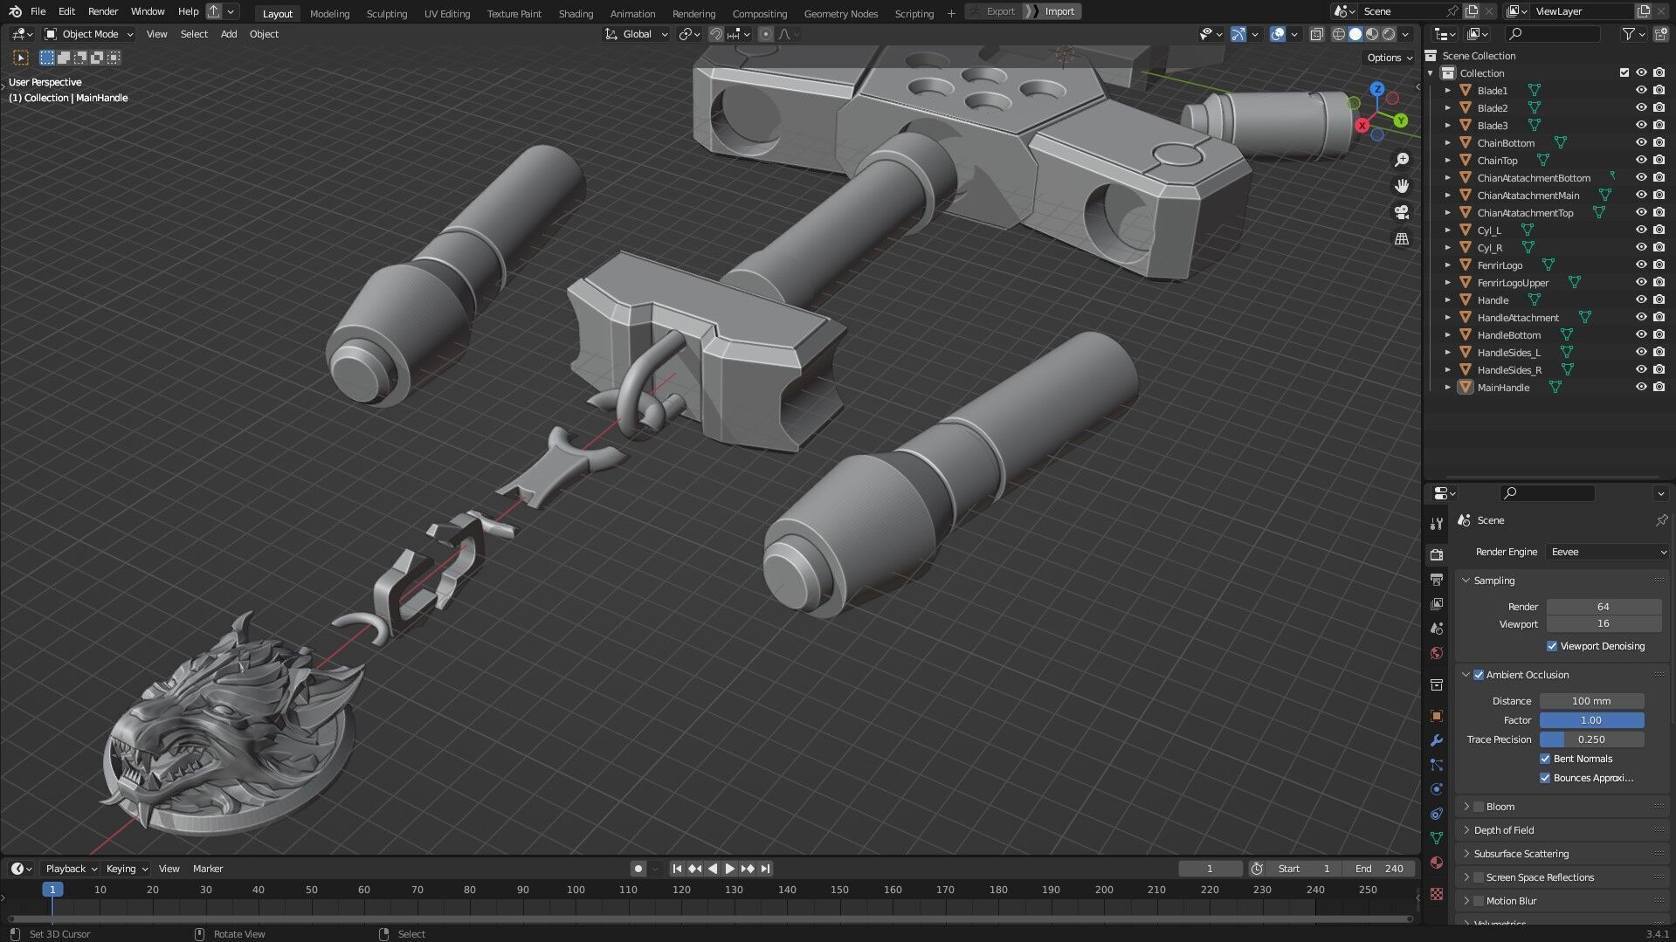Switch to the Shading workspace tab
The height and width of the screenshot is (942, 1676).
tap(576, 13)
